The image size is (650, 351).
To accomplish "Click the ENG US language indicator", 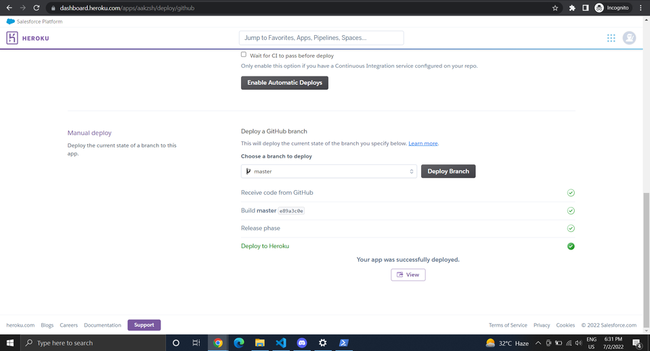I will pyautogui.click(x=592, y=343).
